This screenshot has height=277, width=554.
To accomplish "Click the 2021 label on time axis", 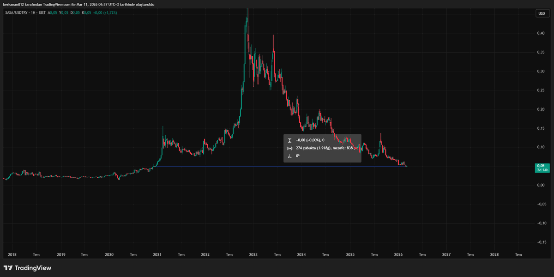I will [157, 254].
